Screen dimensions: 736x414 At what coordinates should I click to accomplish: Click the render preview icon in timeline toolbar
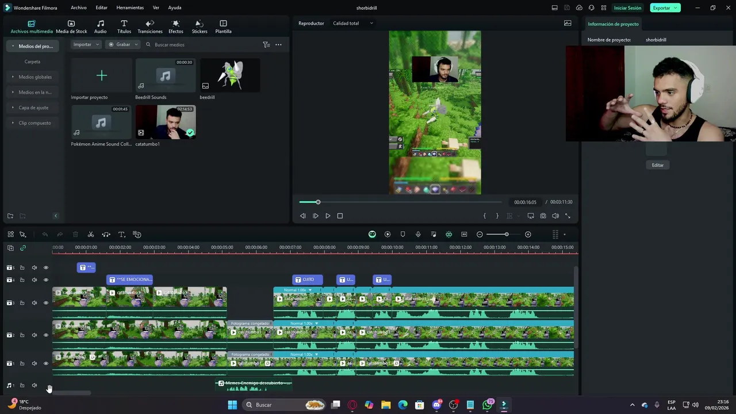tap(388, 235)
